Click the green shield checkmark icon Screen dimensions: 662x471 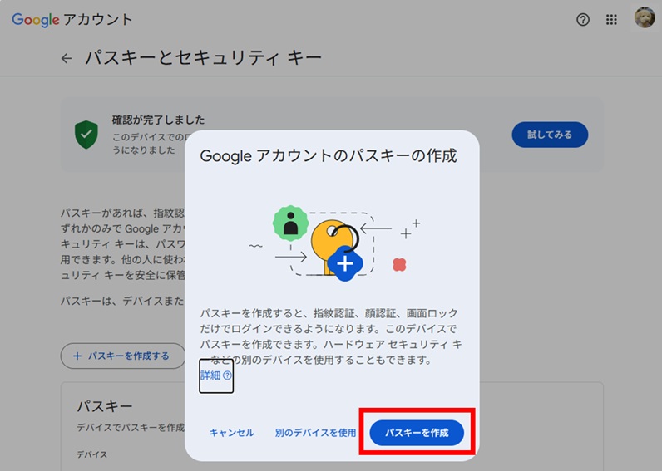click(86, 134)
